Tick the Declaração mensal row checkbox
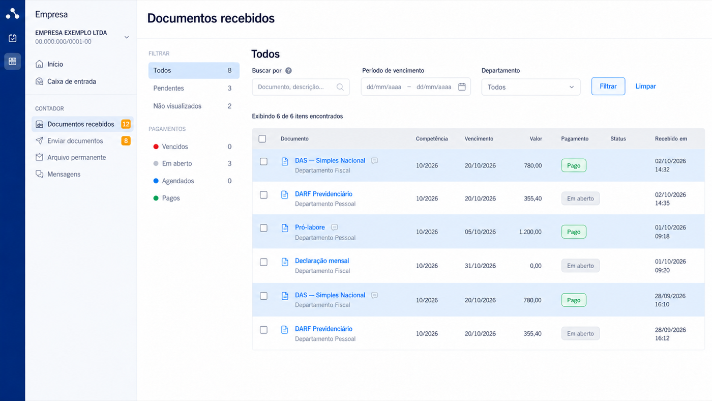The image size is (712, 401). 263,262
